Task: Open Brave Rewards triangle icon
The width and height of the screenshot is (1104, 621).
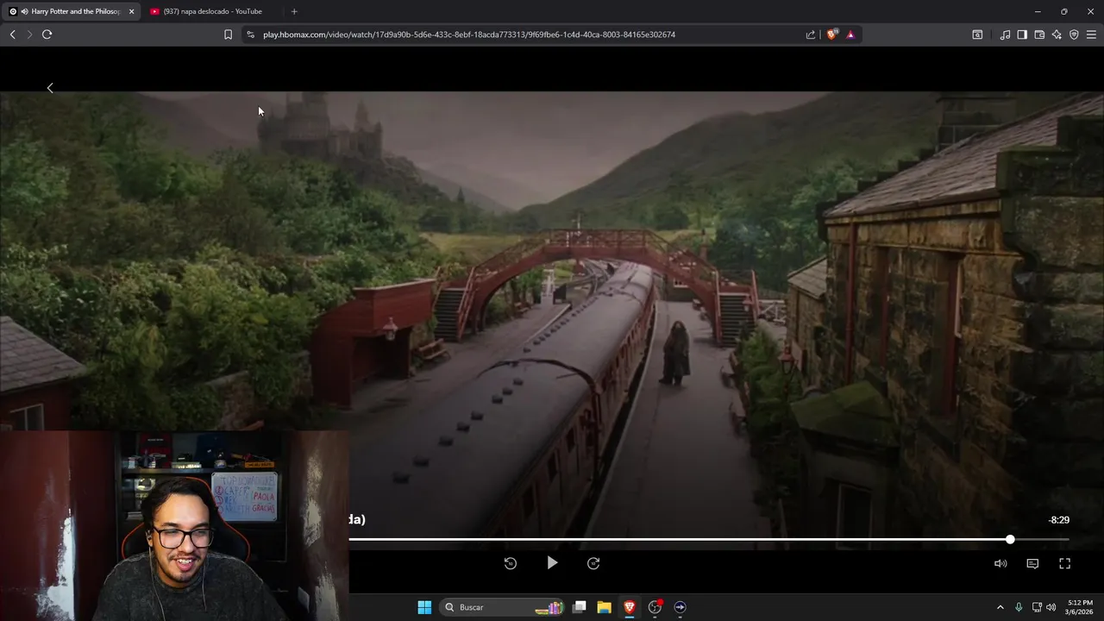Action: (850, 34)
